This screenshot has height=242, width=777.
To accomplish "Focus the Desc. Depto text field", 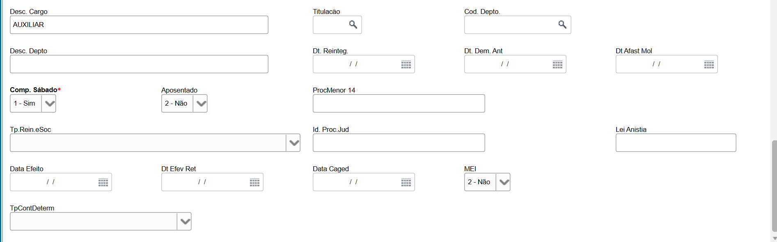I will [x=139, y=64].
